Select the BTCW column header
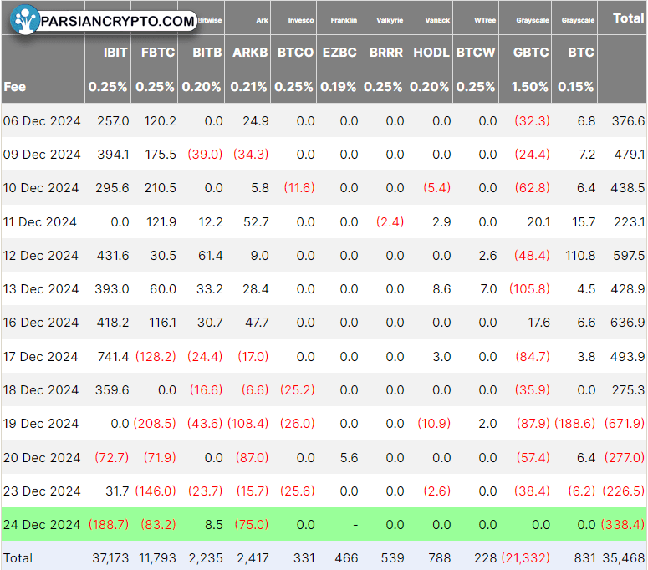 476,53
